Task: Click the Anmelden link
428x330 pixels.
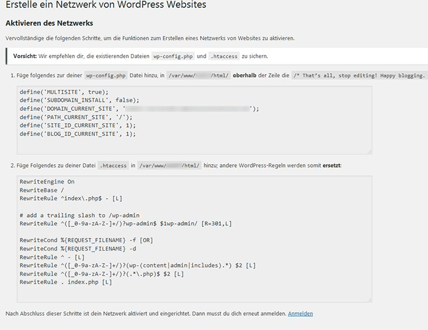Action: pyautogui.click(x=300, y=314)
